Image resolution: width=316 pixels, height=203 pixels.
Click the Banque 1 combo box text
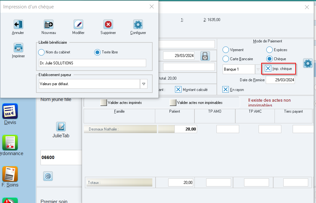coord(239,69)
